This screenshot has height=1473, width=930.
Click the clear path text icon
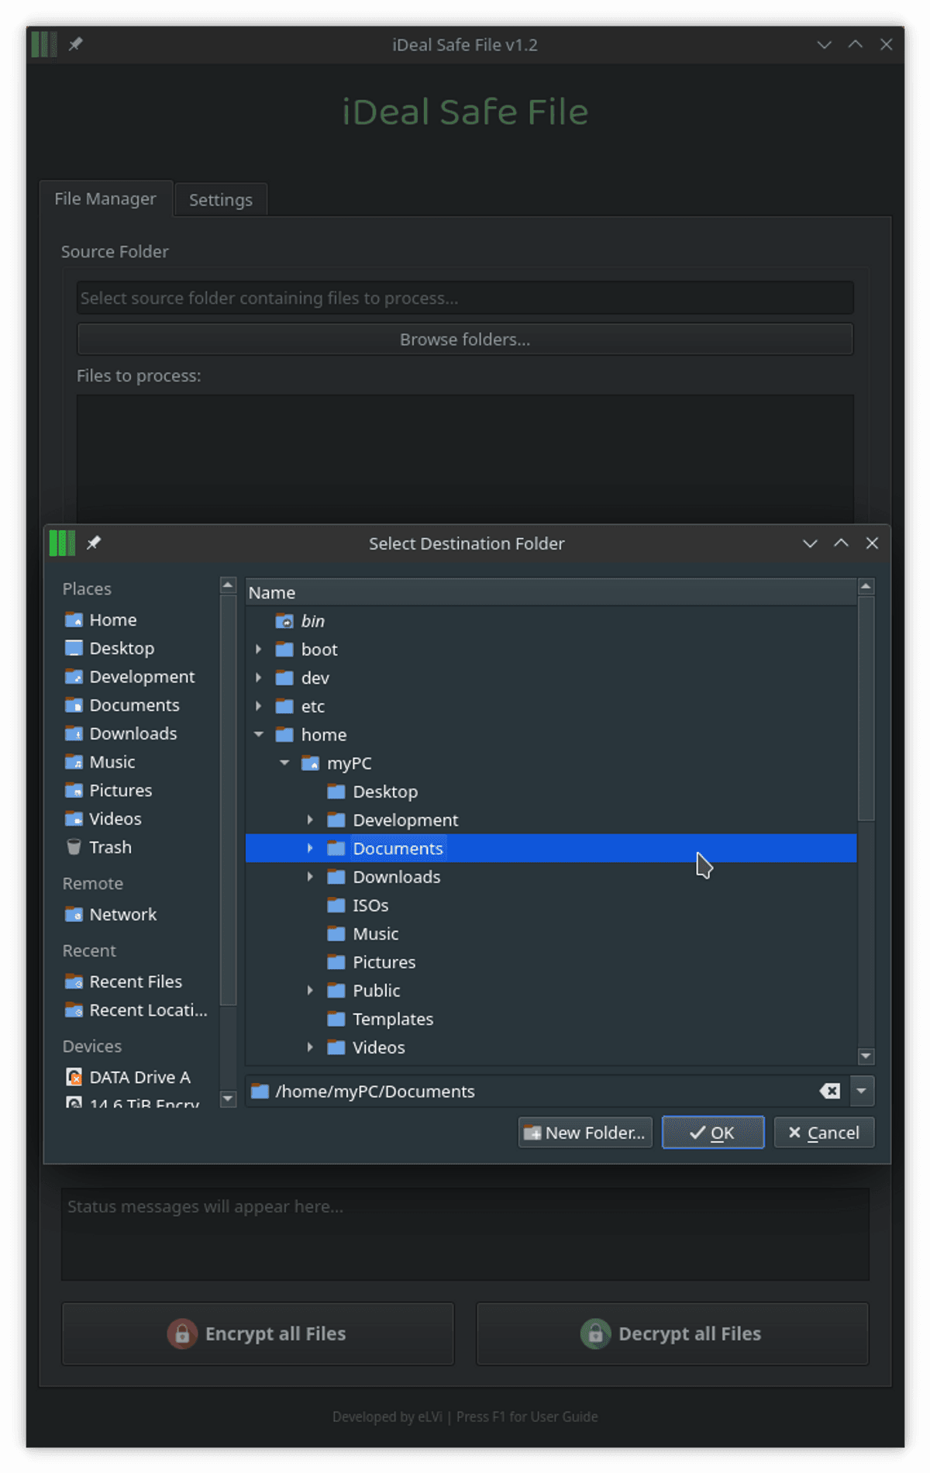click(x=829, y=1092)
